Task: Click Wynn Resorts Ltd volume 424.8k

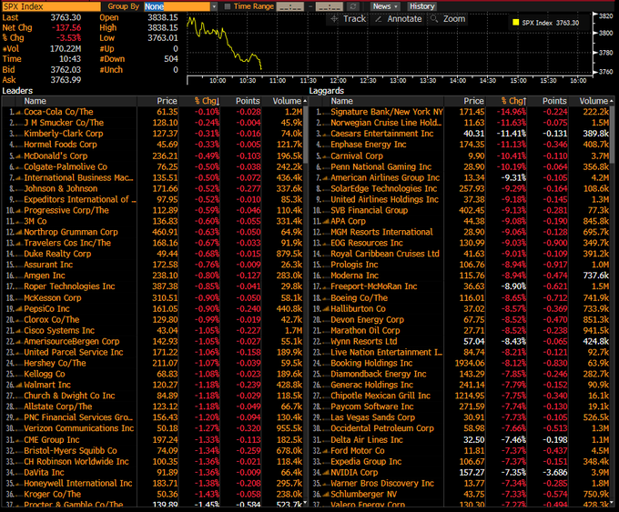Action: (x=595, y=342)
